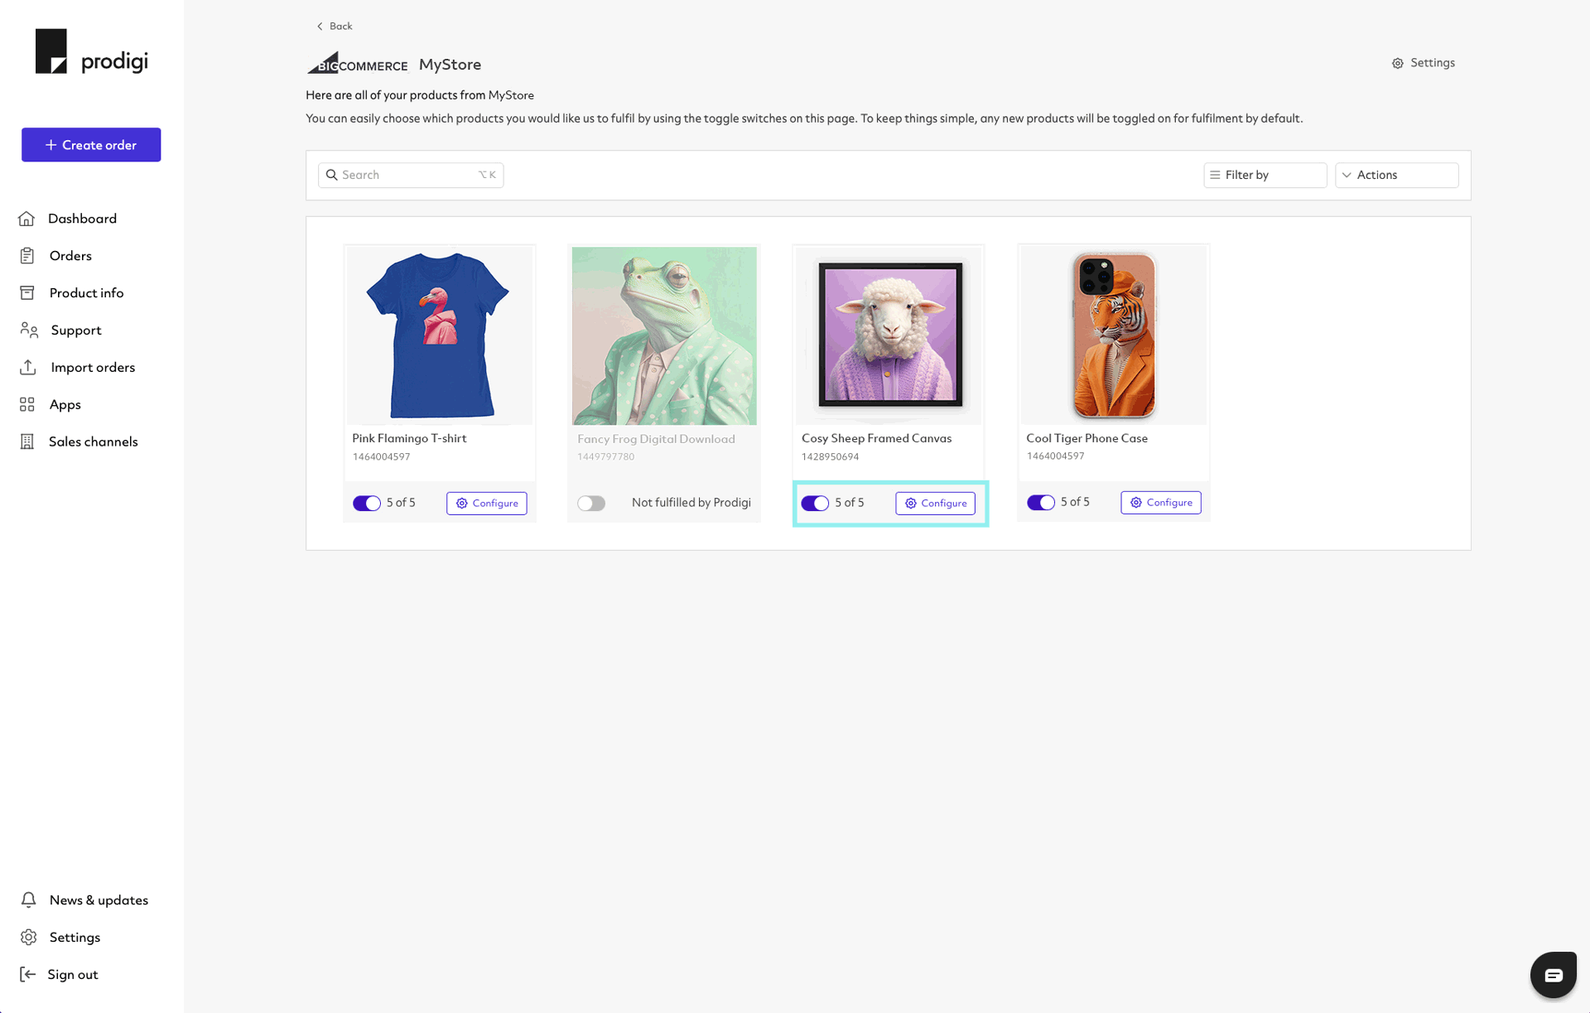Image resolution: width=1590 pixels, height=1013 pixels.
Task: Open Import orders section
Action: (92, 368)
